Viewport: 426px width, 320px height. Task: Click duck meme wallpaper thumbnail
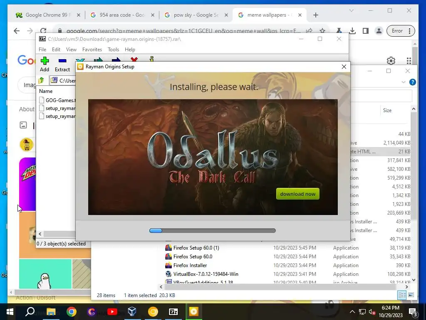(x=45, y=274)
